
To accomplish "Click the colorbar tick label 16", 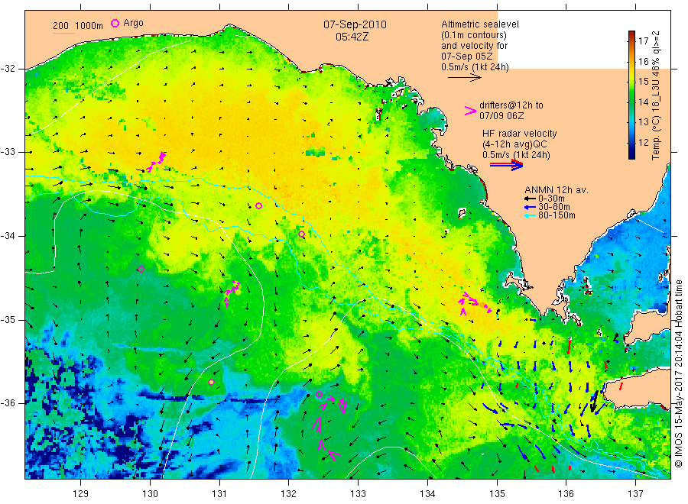I will (643, 61).
